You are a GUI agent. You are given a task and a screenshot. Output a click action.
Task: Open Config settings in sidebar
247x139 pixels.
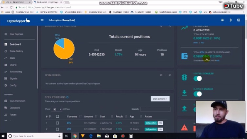point(13,85)
